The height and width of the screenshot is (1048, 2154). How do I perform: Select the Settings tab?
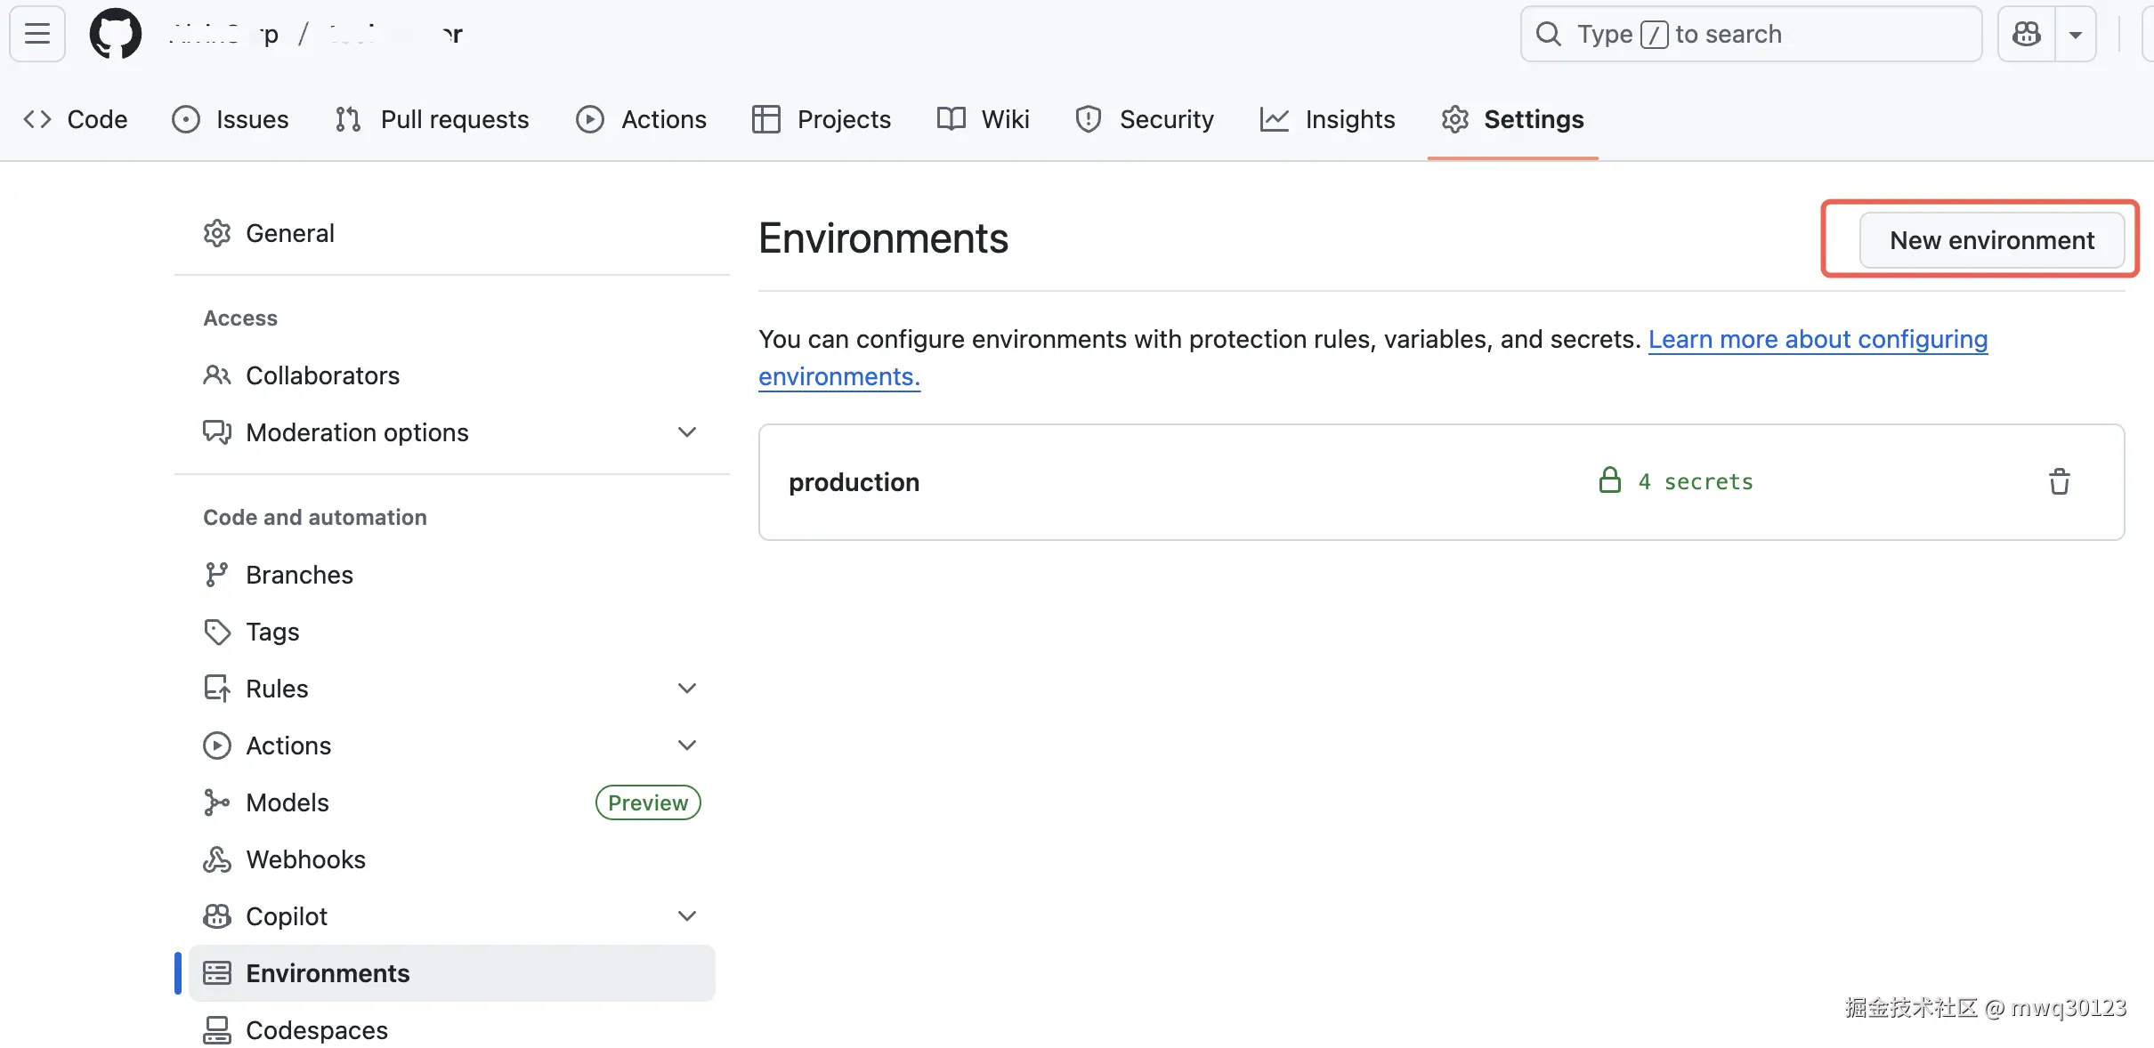(x=1512, y=119)
